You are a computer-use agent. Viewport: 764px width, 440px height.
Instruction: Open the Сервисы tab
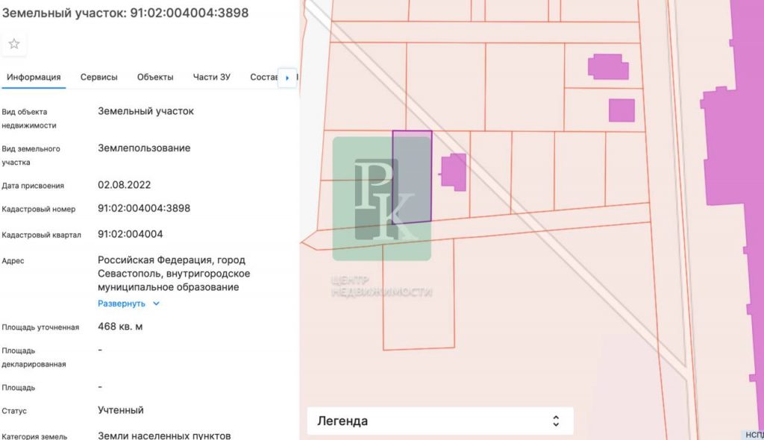click(x=98, y=77)
